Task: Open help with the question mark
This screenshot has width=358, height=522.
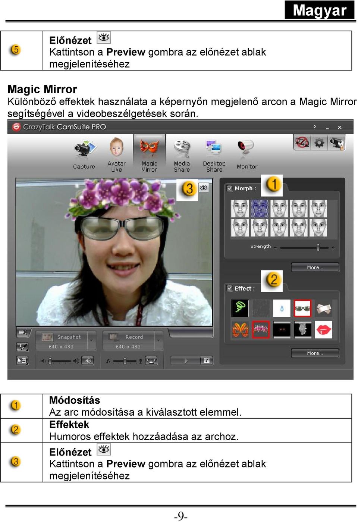Action: [314, 127]
